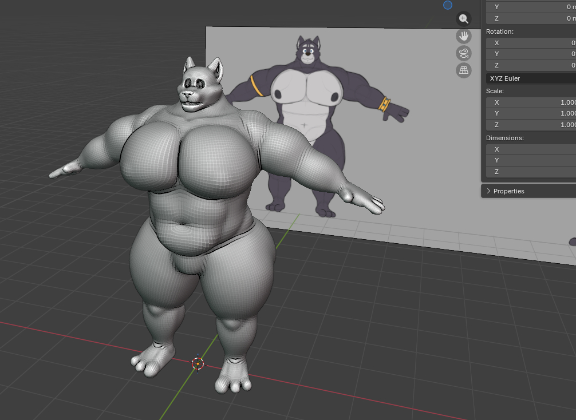Click the zoom magnifier viewport icon
Image resolution: width=576 pixels, height=420 pixels.
click(x=463, y=19)
